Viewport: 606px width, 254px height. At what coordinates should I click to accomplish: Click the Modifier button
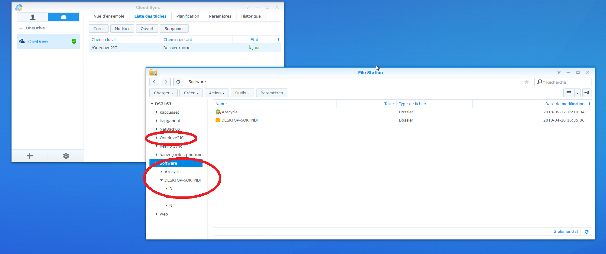122,28
